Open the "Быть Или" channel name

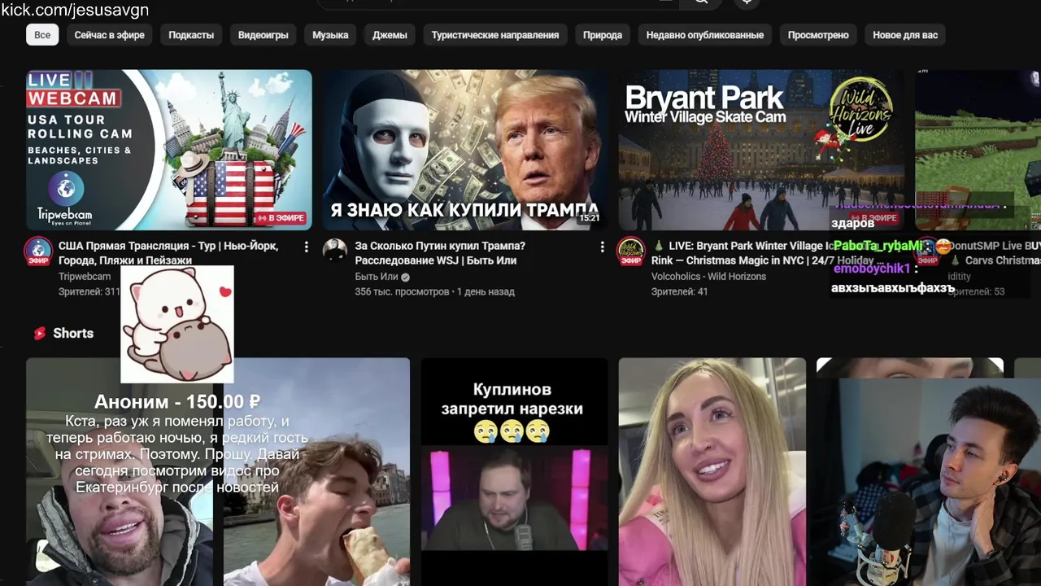coord(377,277)
